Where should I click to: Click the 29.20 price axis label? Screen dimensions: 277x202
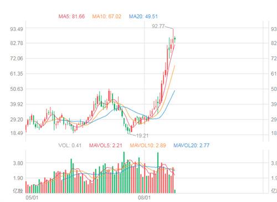click(17, 120)
